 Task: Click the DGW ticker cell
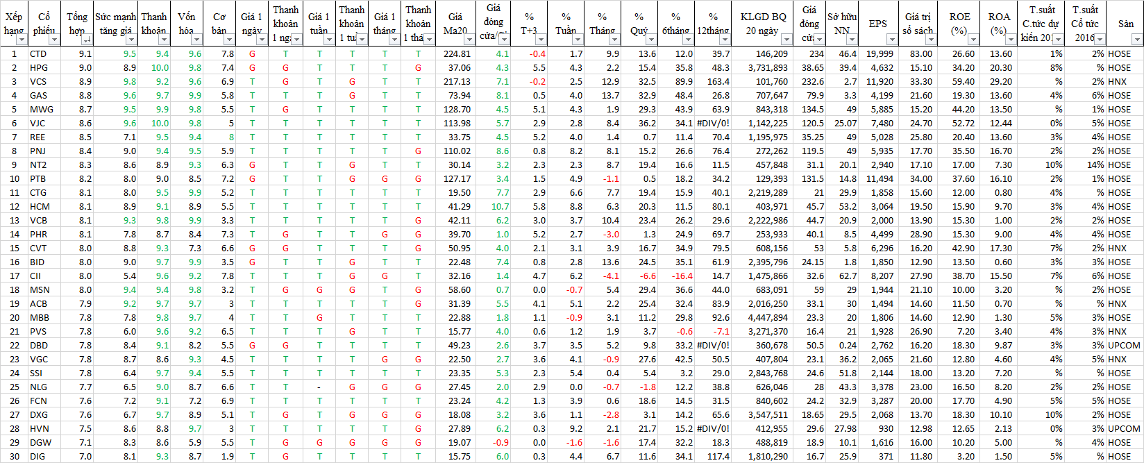pyautogui.click(x=45, y=442)
